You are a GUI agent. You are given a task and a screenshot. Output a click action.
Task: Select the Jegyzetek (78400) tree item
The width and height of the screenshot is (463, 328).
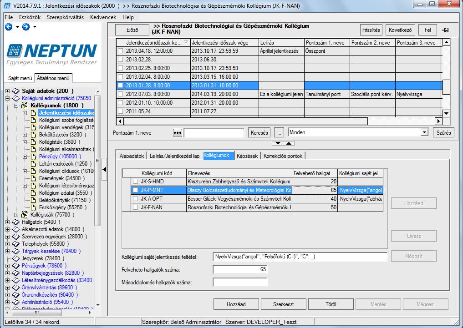pos(42,258)
